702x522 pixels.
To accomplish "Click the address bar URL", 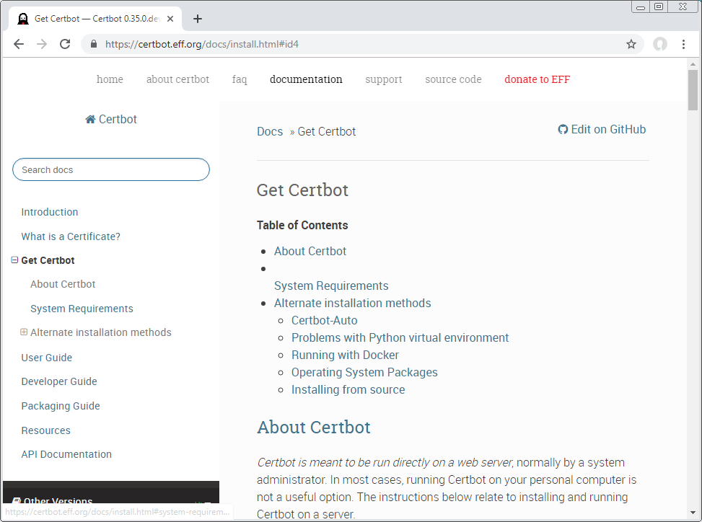I will point(202,44).
